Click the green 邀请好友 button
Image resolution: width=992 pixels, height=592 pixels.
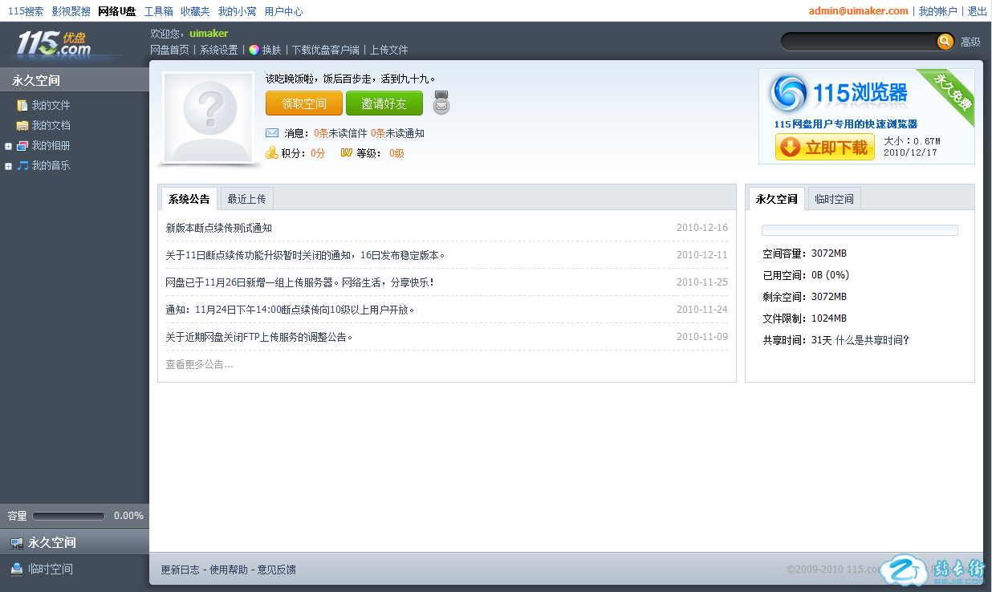coord(384,103)
